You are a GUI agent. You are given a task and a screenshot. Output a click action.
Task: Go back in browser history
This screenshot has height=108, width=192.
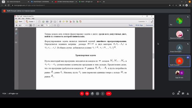(x=2, y=5)
